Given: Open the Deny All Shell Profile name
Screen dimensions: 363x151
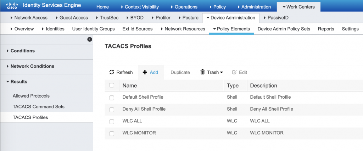Looking at the screenshot, I should click(x=144, y=109).
